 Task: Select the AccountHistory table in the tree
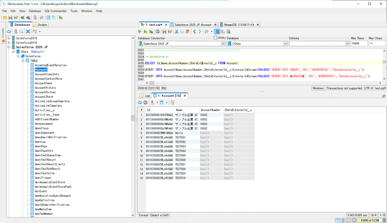tap(45, 88)
